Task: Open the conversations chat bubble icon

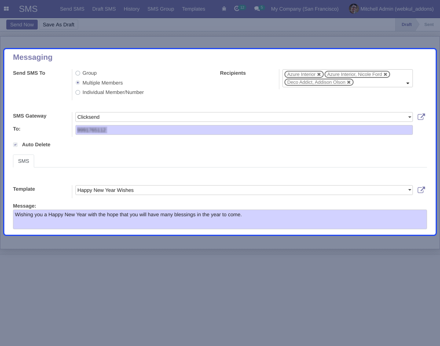Action: [x=257, y=9]
